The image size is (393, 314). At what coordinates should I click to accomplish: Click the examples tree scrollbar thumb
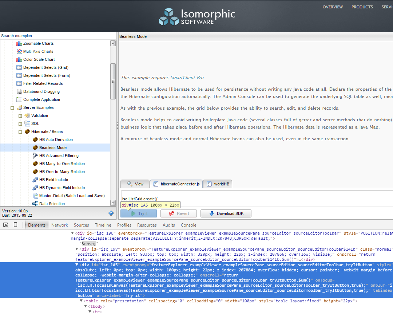pyautogui.click(x=113, y=81)
